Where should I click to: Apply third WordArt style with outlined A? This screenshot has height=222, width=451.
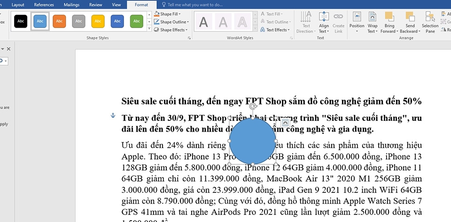(242, 22)
